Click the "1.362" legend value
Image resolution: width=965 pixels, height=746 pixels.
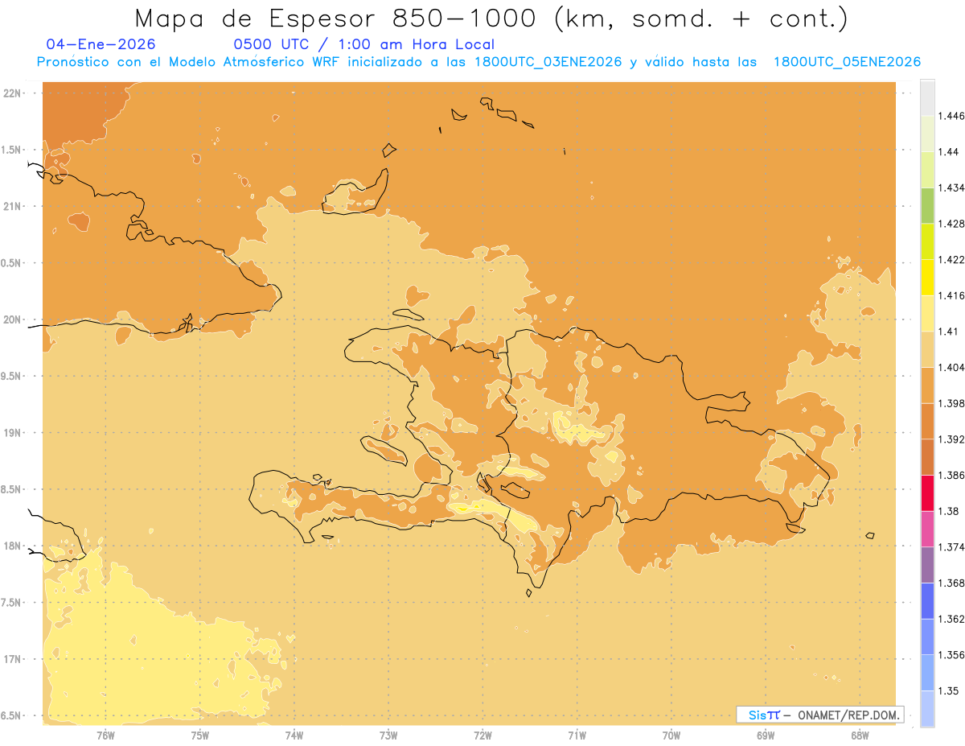pos(951,619)
